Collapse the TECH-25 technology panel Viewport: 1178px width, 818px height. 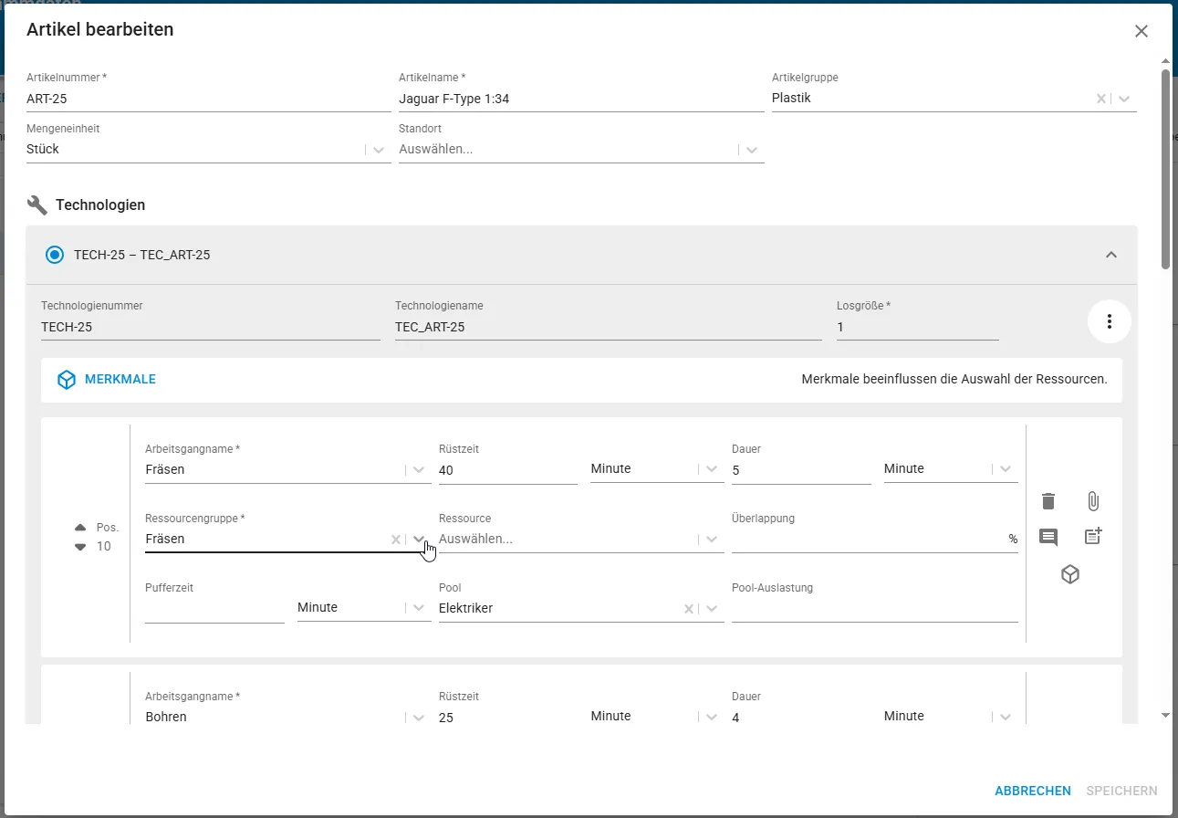[1111, 255]
